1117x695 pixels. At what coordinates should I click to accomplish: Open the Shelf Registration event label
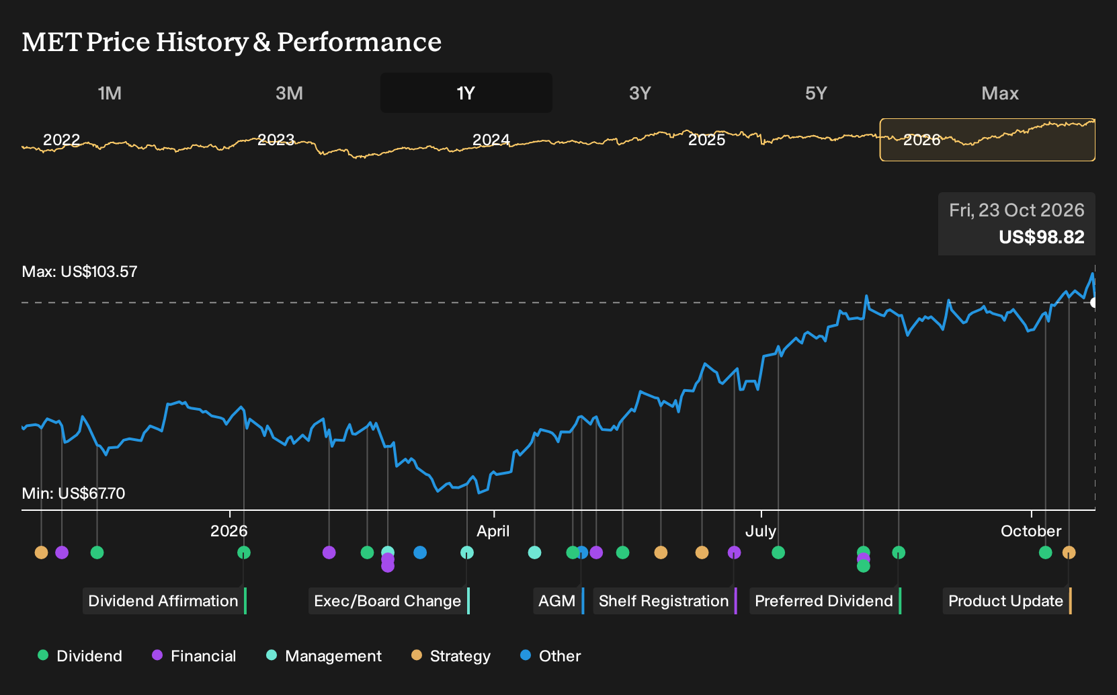coord(665,601)
